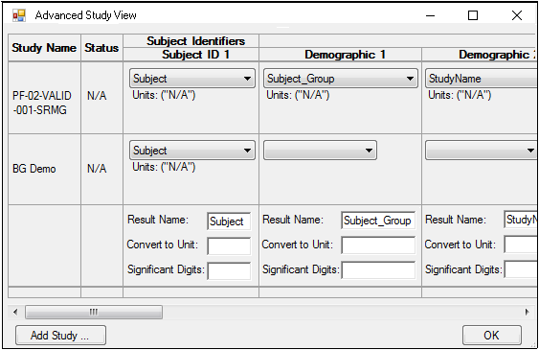
Task: Click Result Name field containing Subject_Group
Action: [x=378, y=221]
